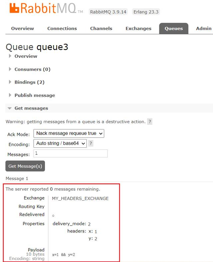Open the Admin tab
Viewport: 213px width, 262px height.
204,29
